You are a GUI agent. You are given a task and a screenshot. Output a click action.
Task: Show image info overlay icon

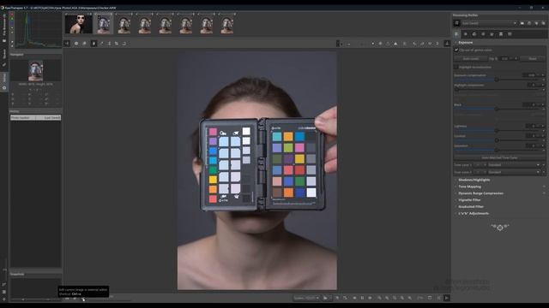pos(76,44)
